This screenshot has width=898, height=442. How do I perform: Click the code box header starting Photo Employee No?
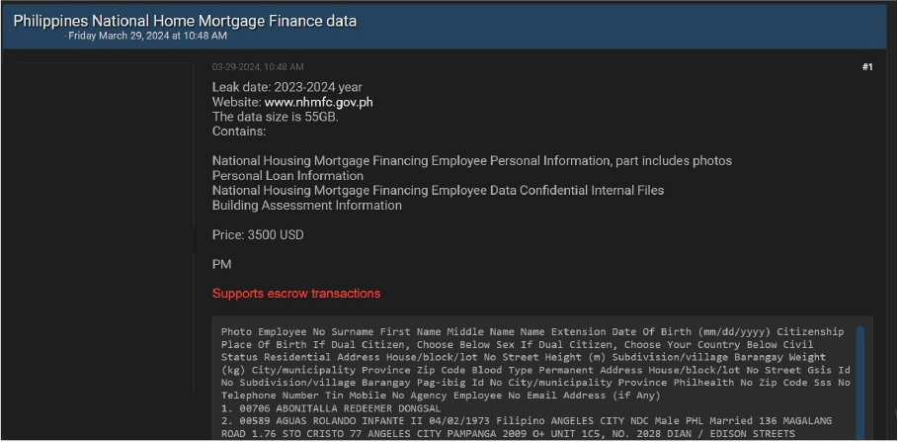[535, 364]
